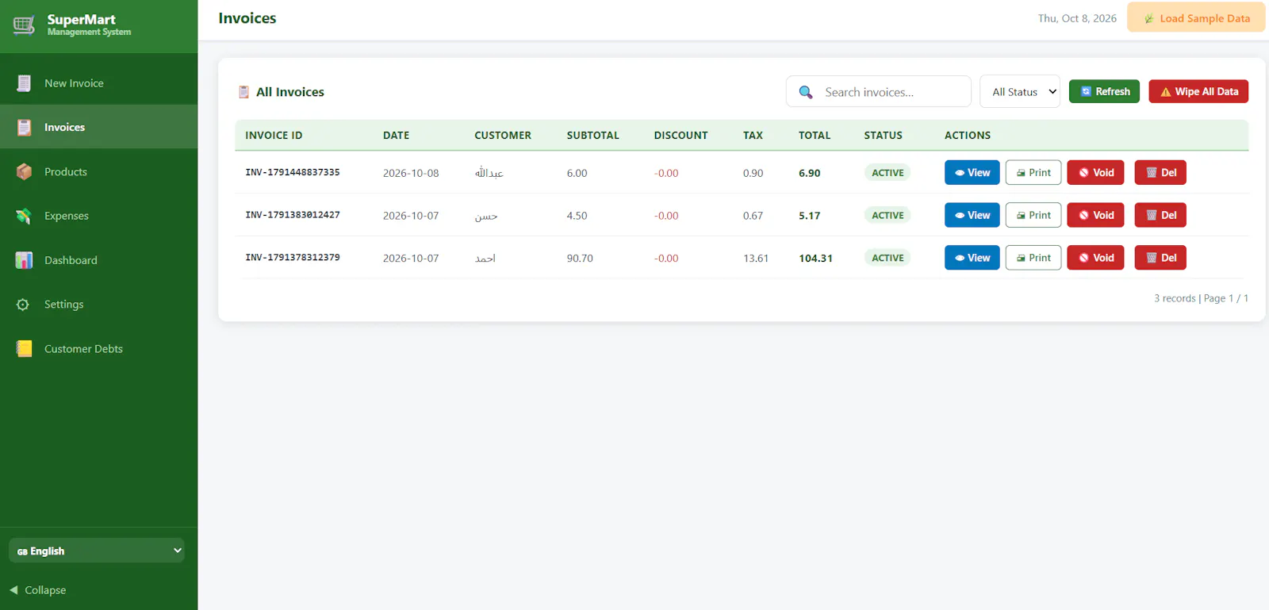Open the Dashboard menu entry
1269x610 pixels.
click(99, 260)
